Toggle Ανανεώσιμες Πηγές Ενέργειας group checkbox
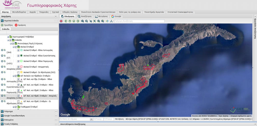This screenshot has width=257, height=126. (13, 44)
